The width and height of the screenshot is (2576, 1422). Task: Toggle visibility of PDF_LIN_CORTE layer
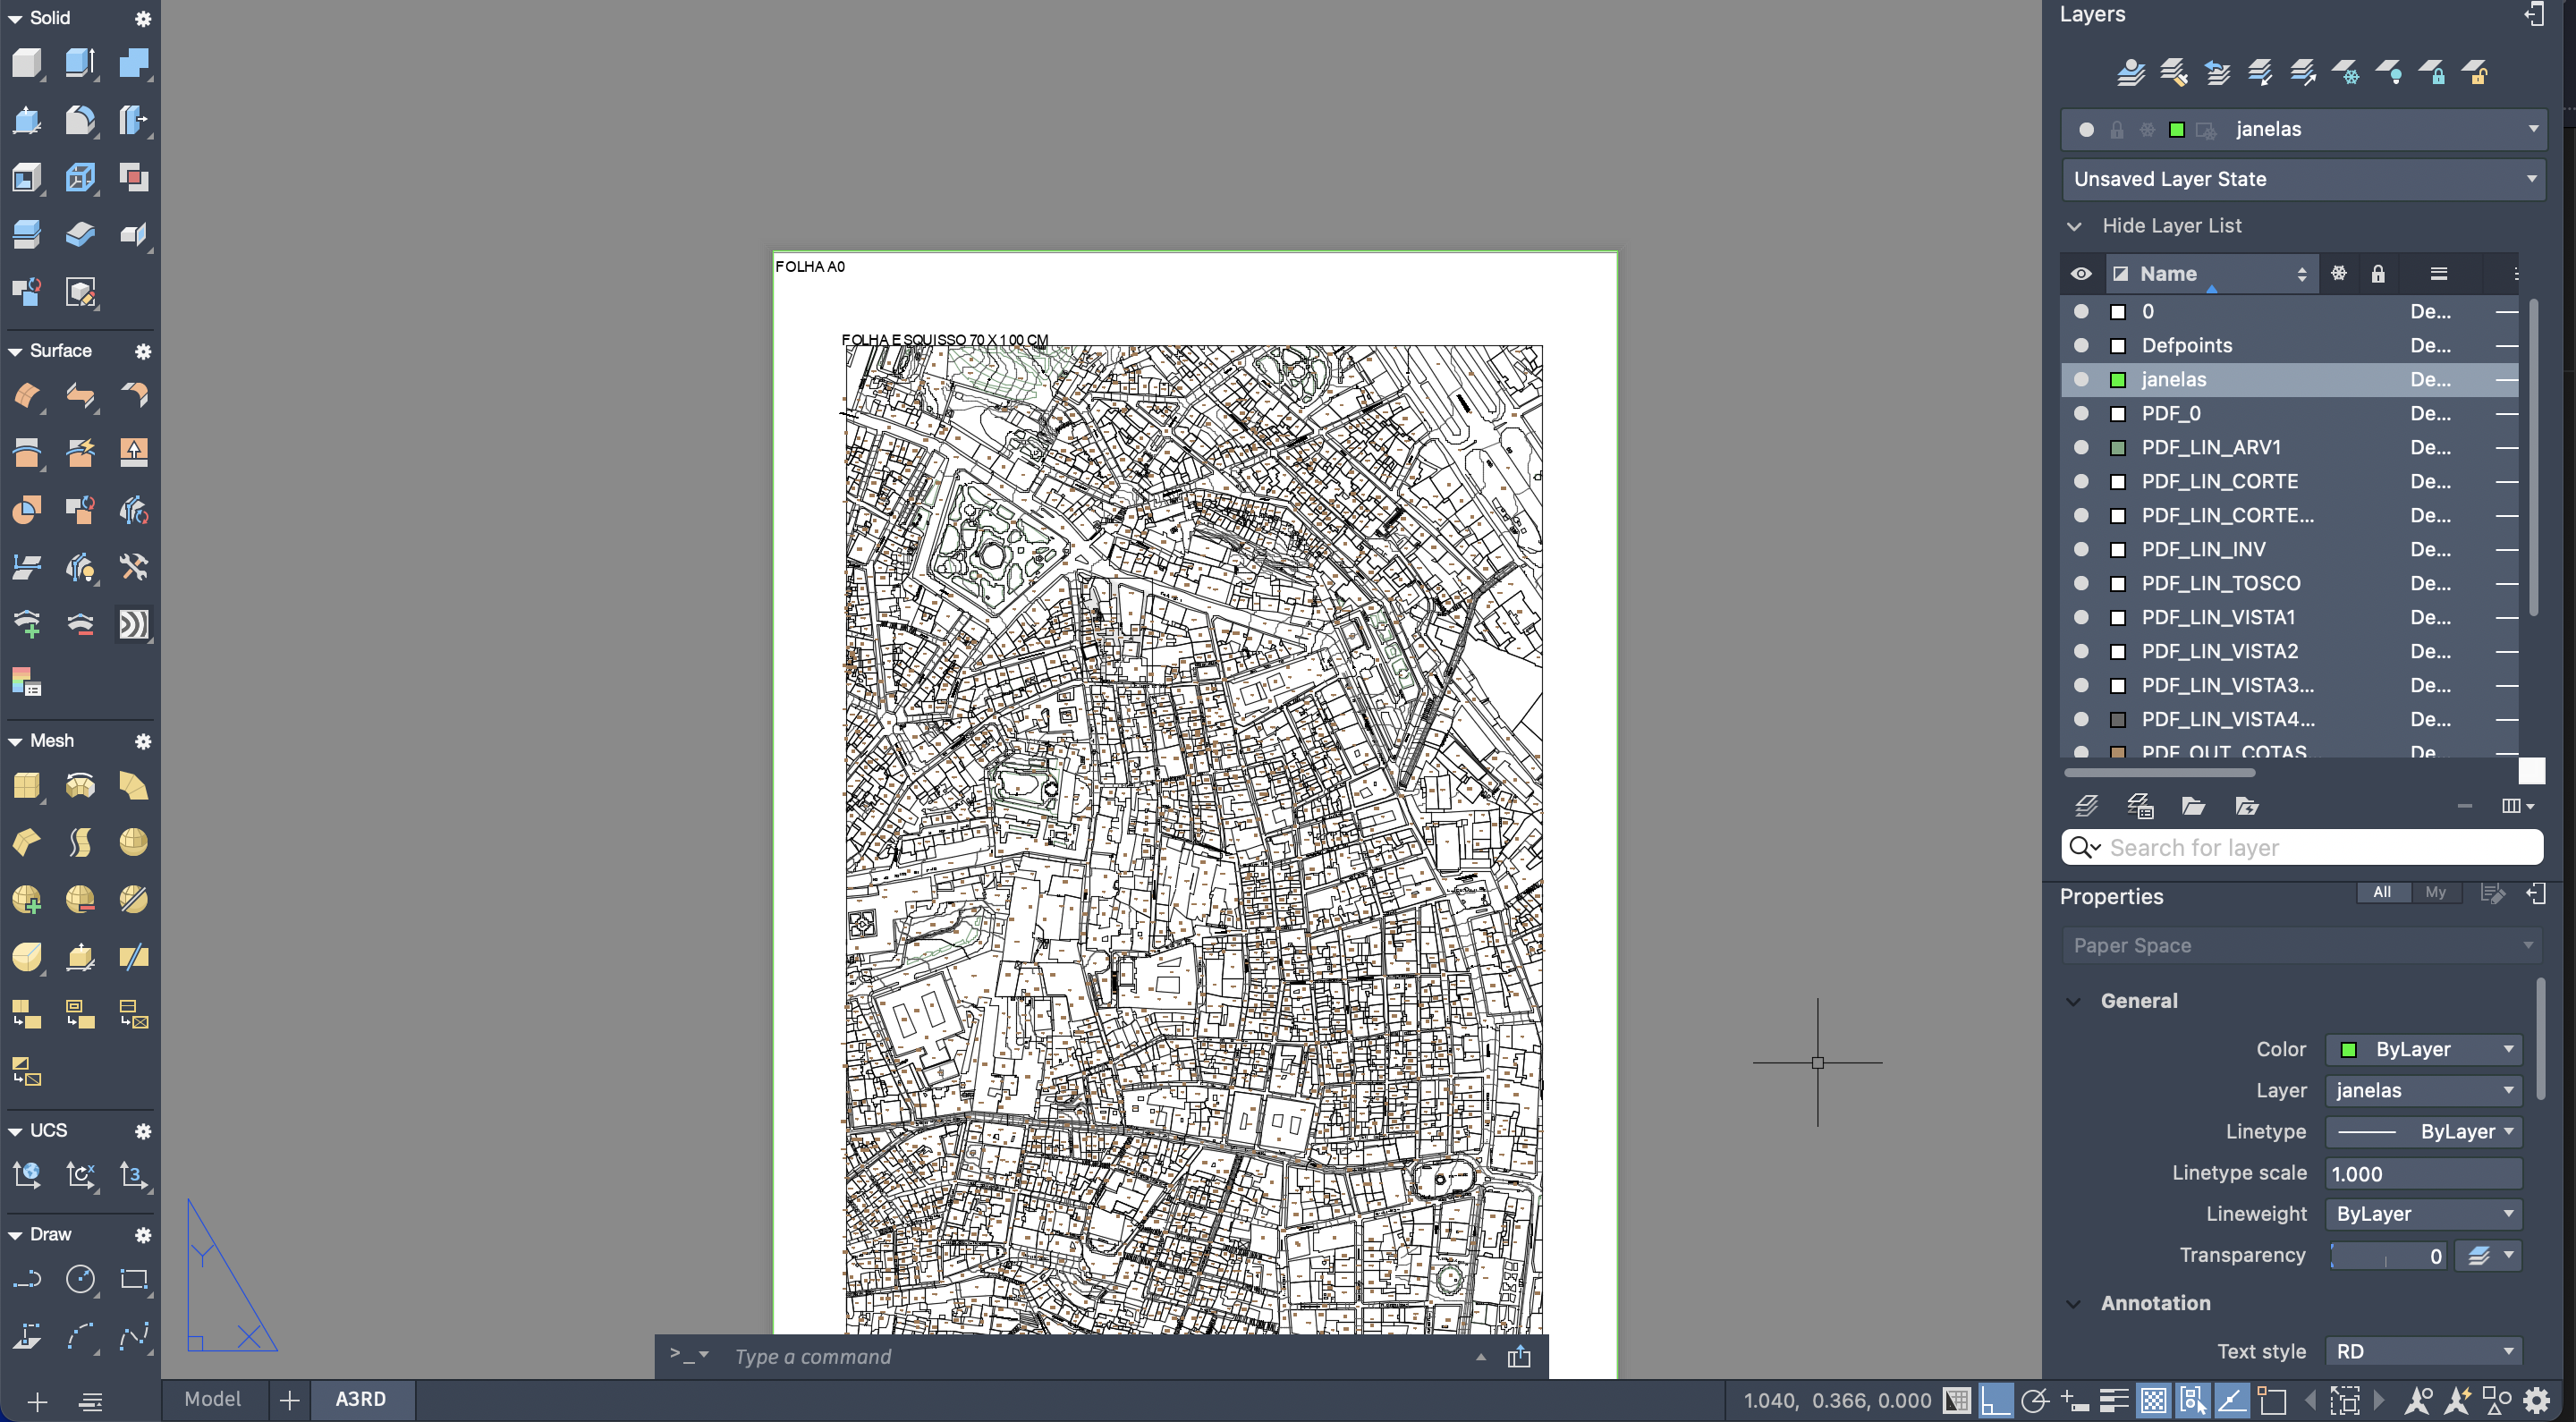point(2081,481)
